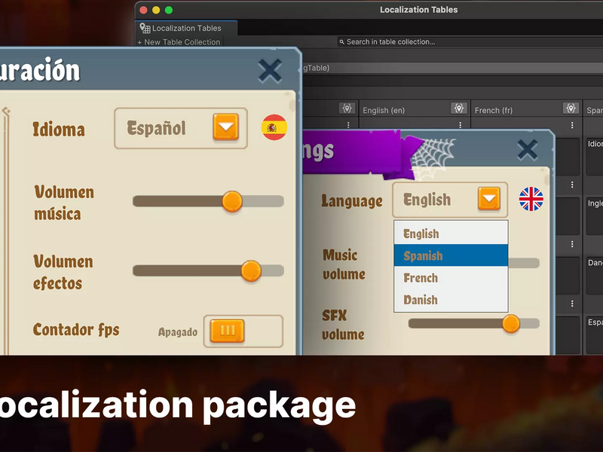Click the macOS yellow minimize window button
The image size is (603, 452).
pos(156,10)
